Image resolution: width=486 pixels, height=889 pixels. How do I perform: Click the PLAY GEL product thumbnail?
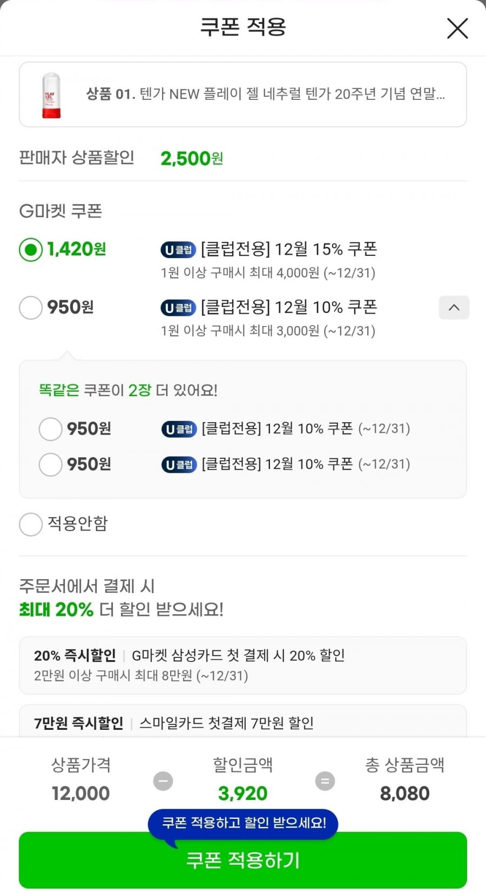click(51, 95)
